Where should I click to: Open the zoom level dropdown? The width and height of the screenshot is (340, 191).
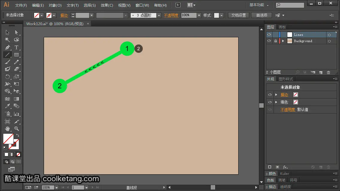(x=56, y=187)
